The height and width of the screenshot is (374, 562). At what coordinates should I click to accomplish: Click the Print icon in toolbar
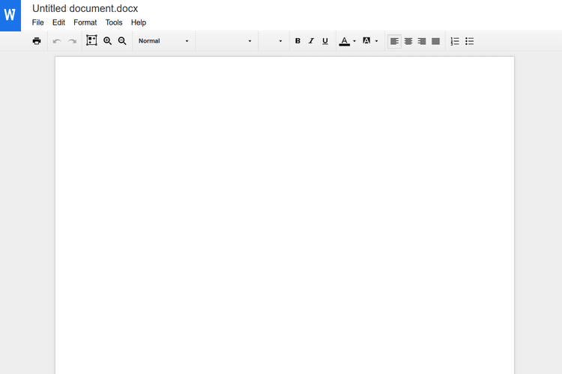[x=37, y=41]
